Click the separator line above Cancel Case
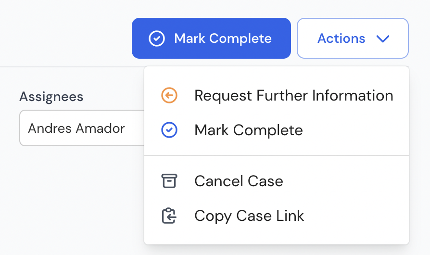Screen dimensions: 430x255 click(277, 155)
